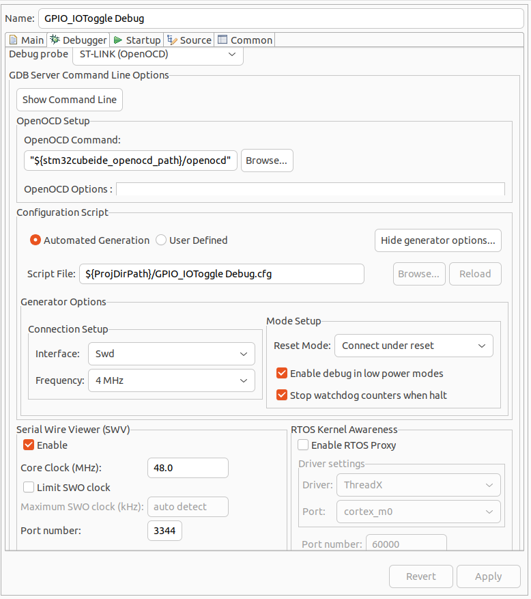Click the Reload script button

tap(475, 274)
